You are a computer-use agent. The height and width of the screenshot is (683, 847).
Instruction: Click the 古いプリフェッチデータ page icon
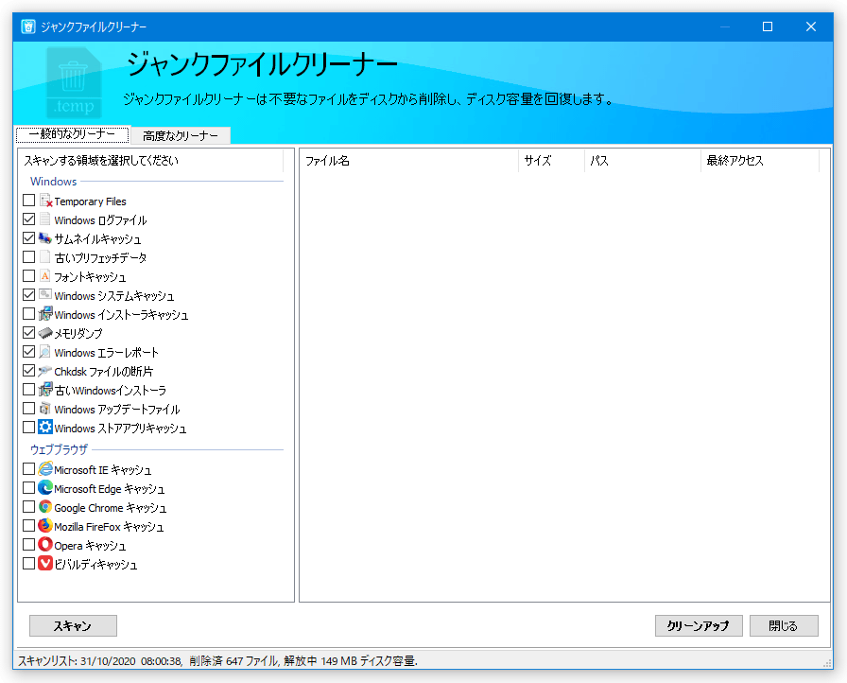tap(45, 257)
